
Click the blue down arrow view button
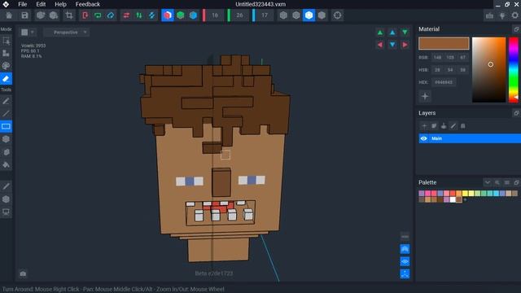392,45
